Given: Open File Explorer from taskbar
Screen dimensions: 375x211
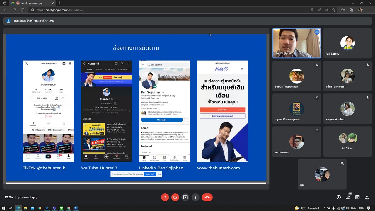Looking at the screenshot, I should (25, 208).
